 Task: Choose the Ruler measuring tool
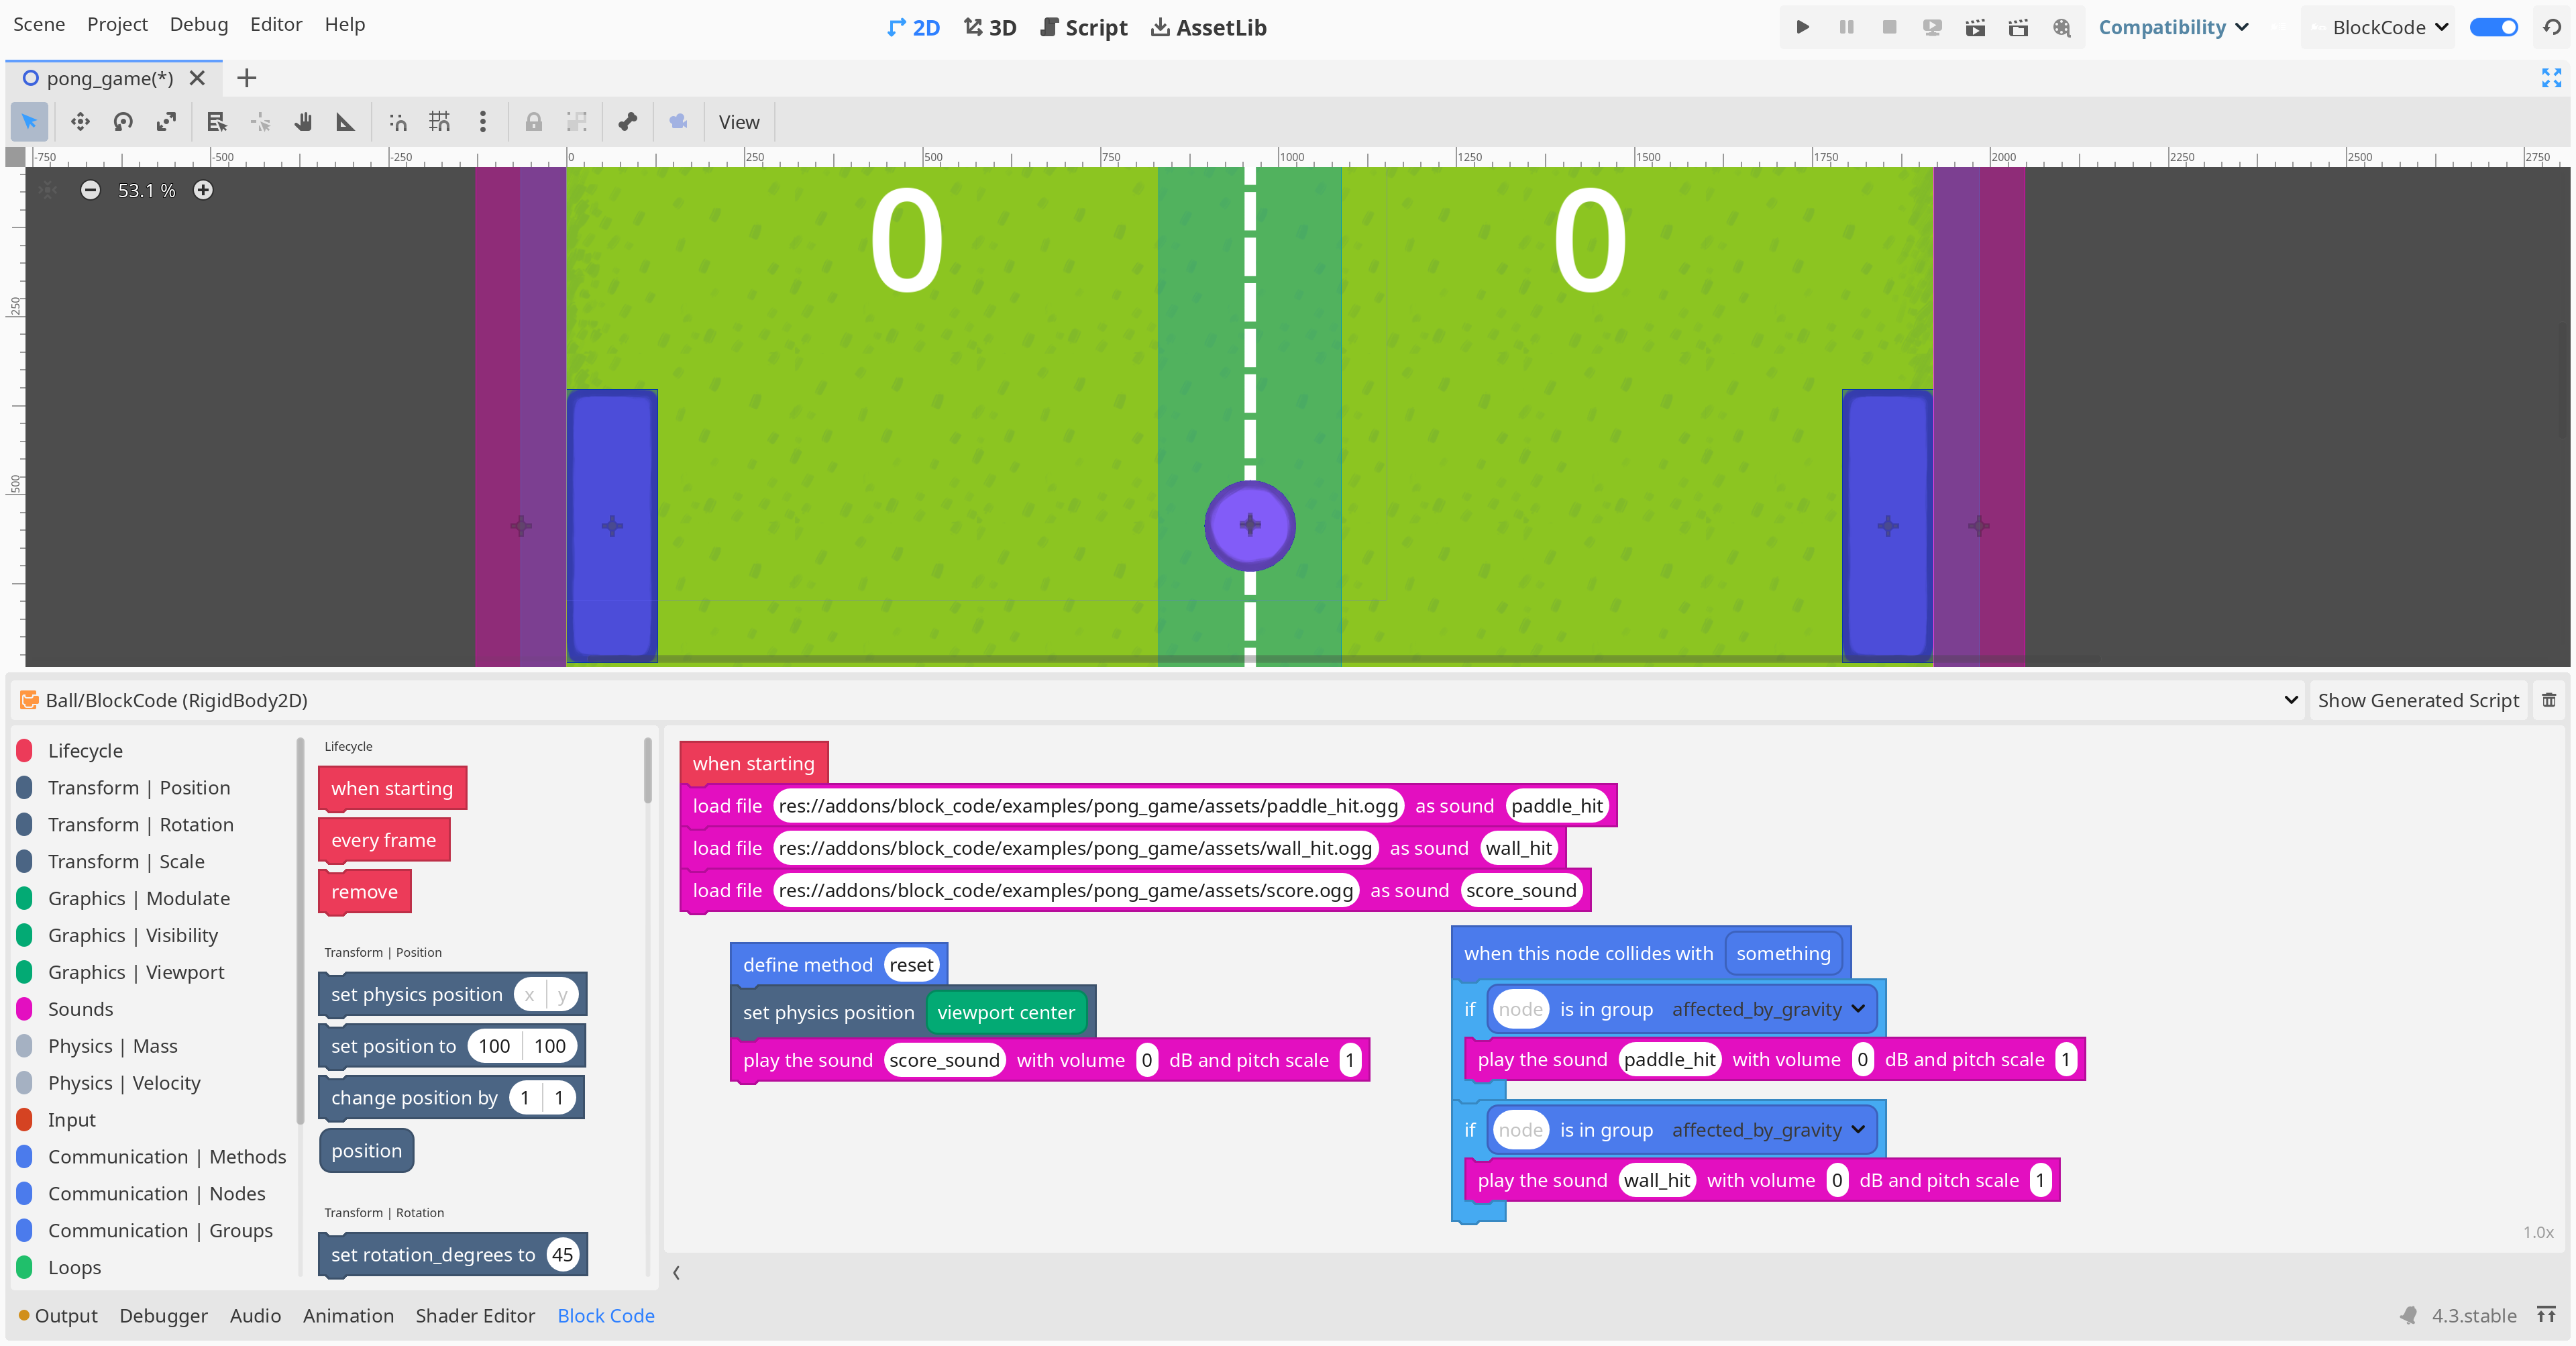(345, 122)
